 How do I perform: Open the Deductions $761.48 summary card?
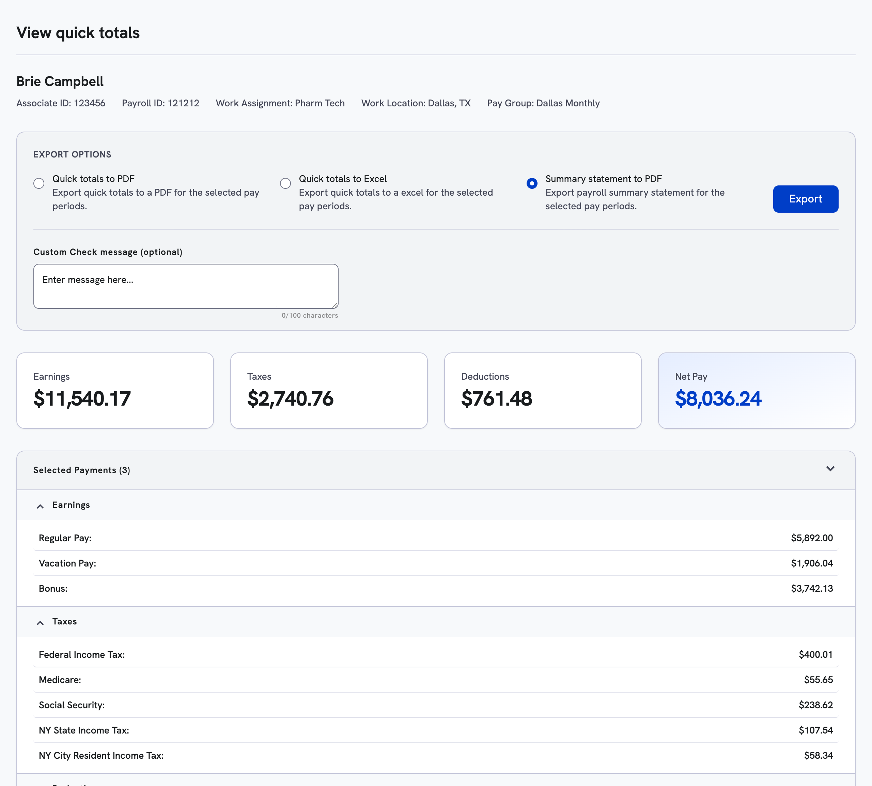[x=542, y=390]
